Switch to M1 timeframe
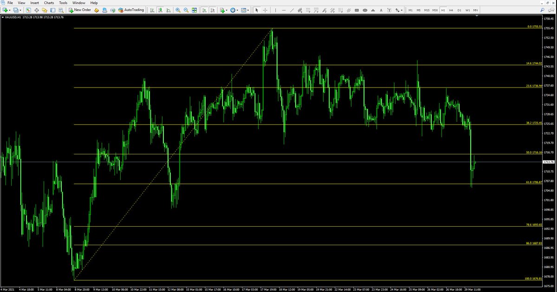The image size is (557, 292). [x=410, y=10]
